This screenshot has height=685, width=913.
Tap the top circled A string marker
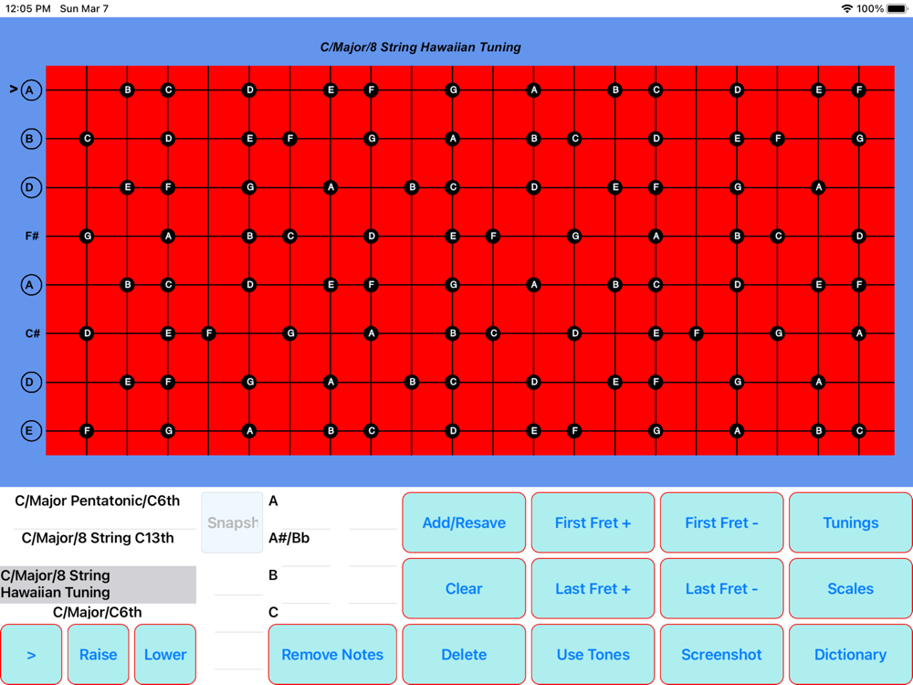coord(31,90)
